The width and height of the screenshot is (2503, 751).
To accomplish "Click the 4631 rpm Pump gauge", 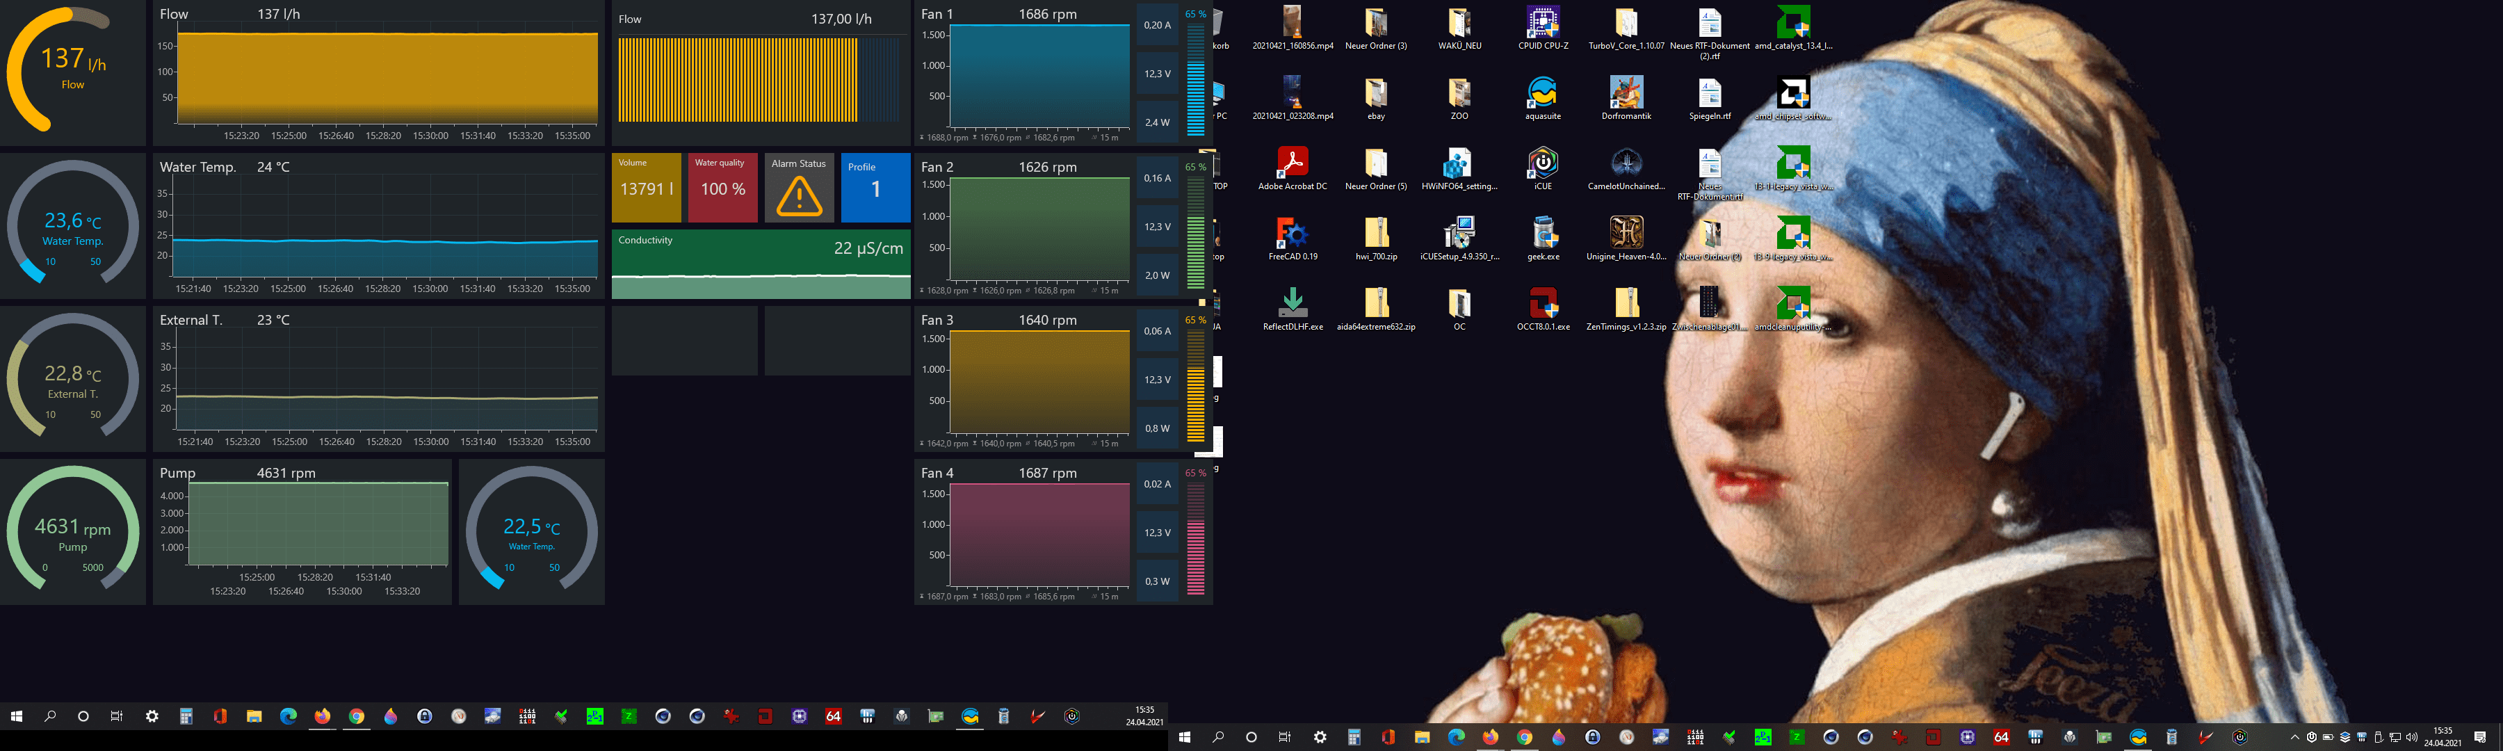I will pyautogui.click(x=73, y=531).
